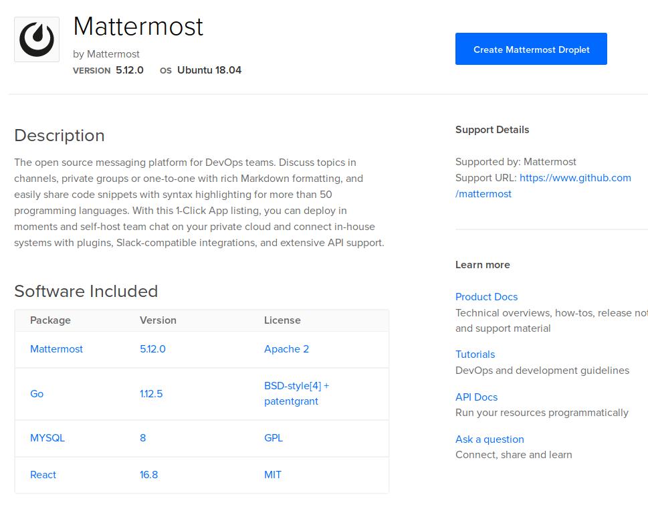
Task: Click the 16.8 version link
Action: [148, 475]
